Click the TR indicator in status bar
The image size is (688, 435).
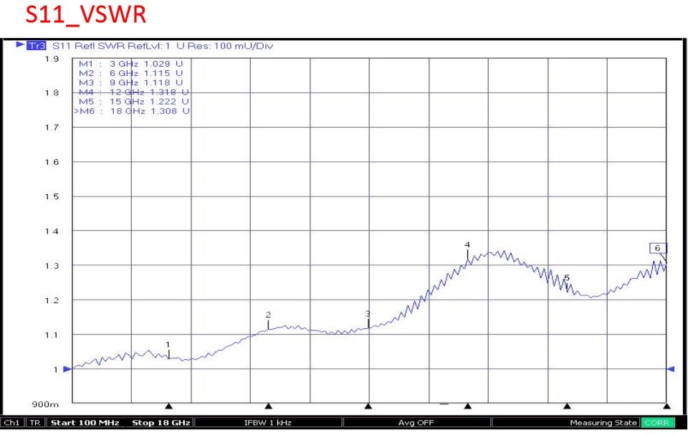click(35, 423)
